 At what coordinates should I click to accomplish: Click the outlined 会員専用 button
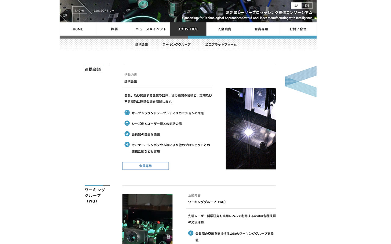click(x=145, y=166)
